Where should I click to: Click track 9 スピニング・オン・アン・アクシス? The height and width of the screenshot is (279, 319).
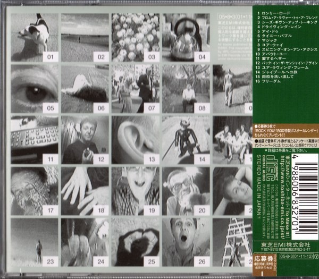coord(287,49)
